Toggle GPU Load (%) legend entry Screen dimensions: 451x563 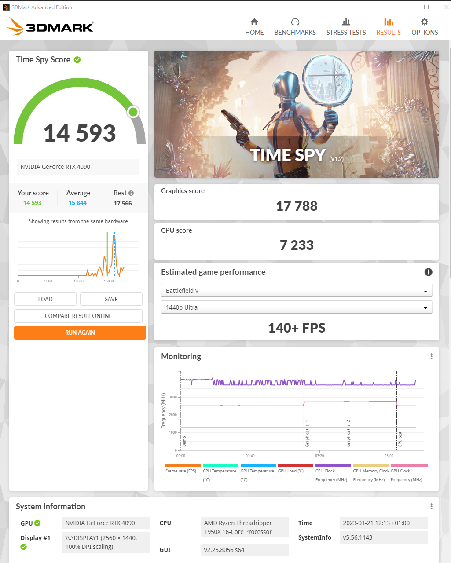pos(295,469)
